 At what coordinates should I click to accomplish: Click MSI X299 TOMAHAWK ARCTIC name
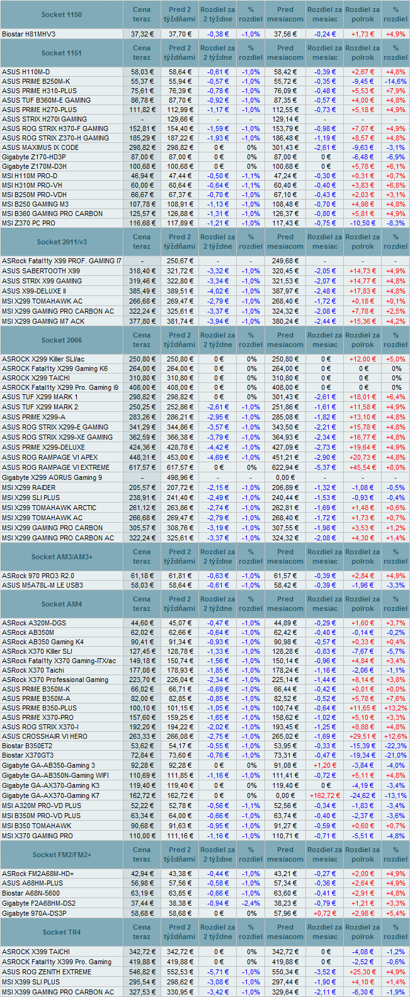click(49, 508)
